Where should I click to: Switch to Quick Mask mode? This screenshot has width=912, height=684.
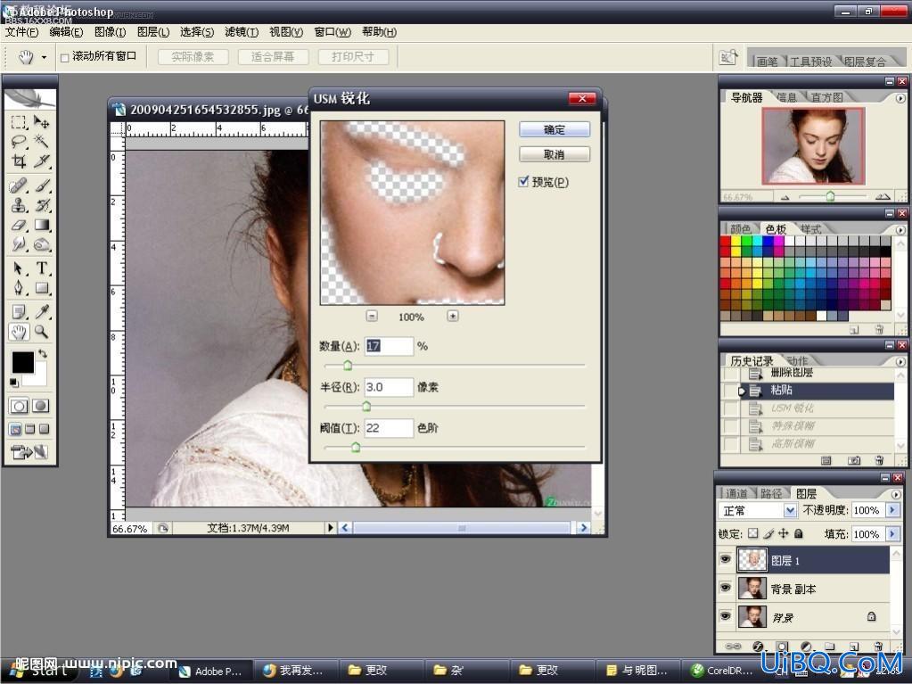pyautogui.click(x=40, y=406)
